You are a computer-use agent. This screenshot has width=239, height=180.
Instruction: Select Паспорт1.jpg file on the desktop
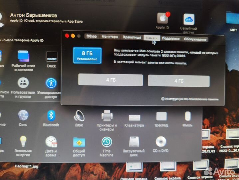(x=27, y=166)
